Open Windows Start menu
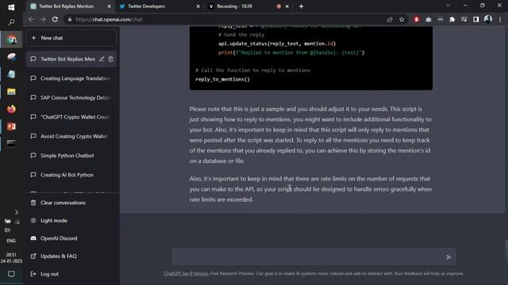 tap(11, 6)
